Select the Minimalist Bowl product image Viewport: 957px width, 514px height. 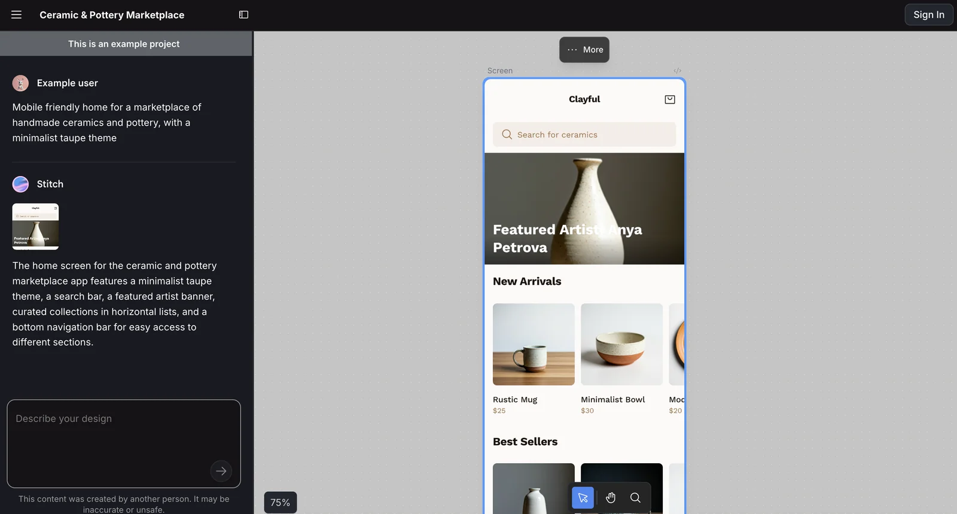tap(621, 344)
